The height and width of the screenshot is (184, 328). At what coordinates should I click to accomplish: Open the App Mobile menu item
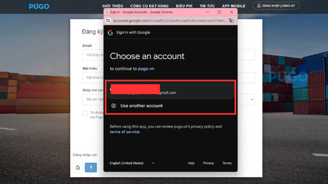(x=234, y=6)
